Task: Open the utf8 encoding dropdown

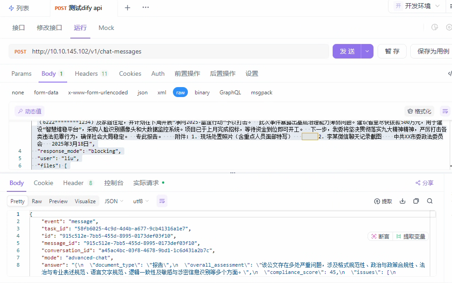Action: (x=140, y=201)
